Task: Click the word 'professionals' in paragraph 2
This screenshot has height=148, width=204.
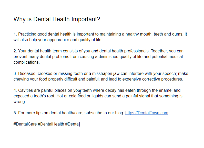Action: (136, 51)
